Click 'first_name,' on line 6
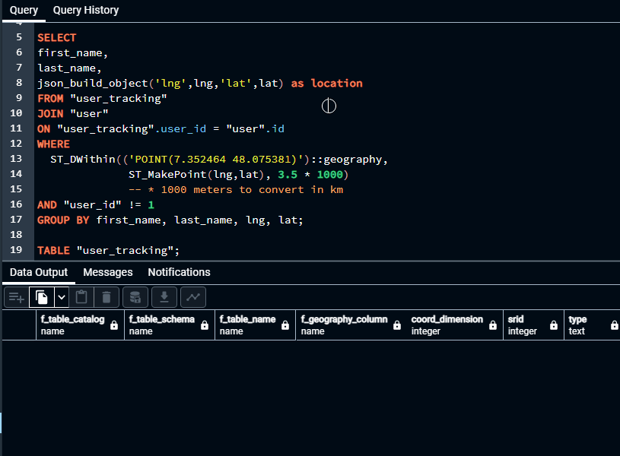This screenshot has width=620, height=456. point(72,53)
